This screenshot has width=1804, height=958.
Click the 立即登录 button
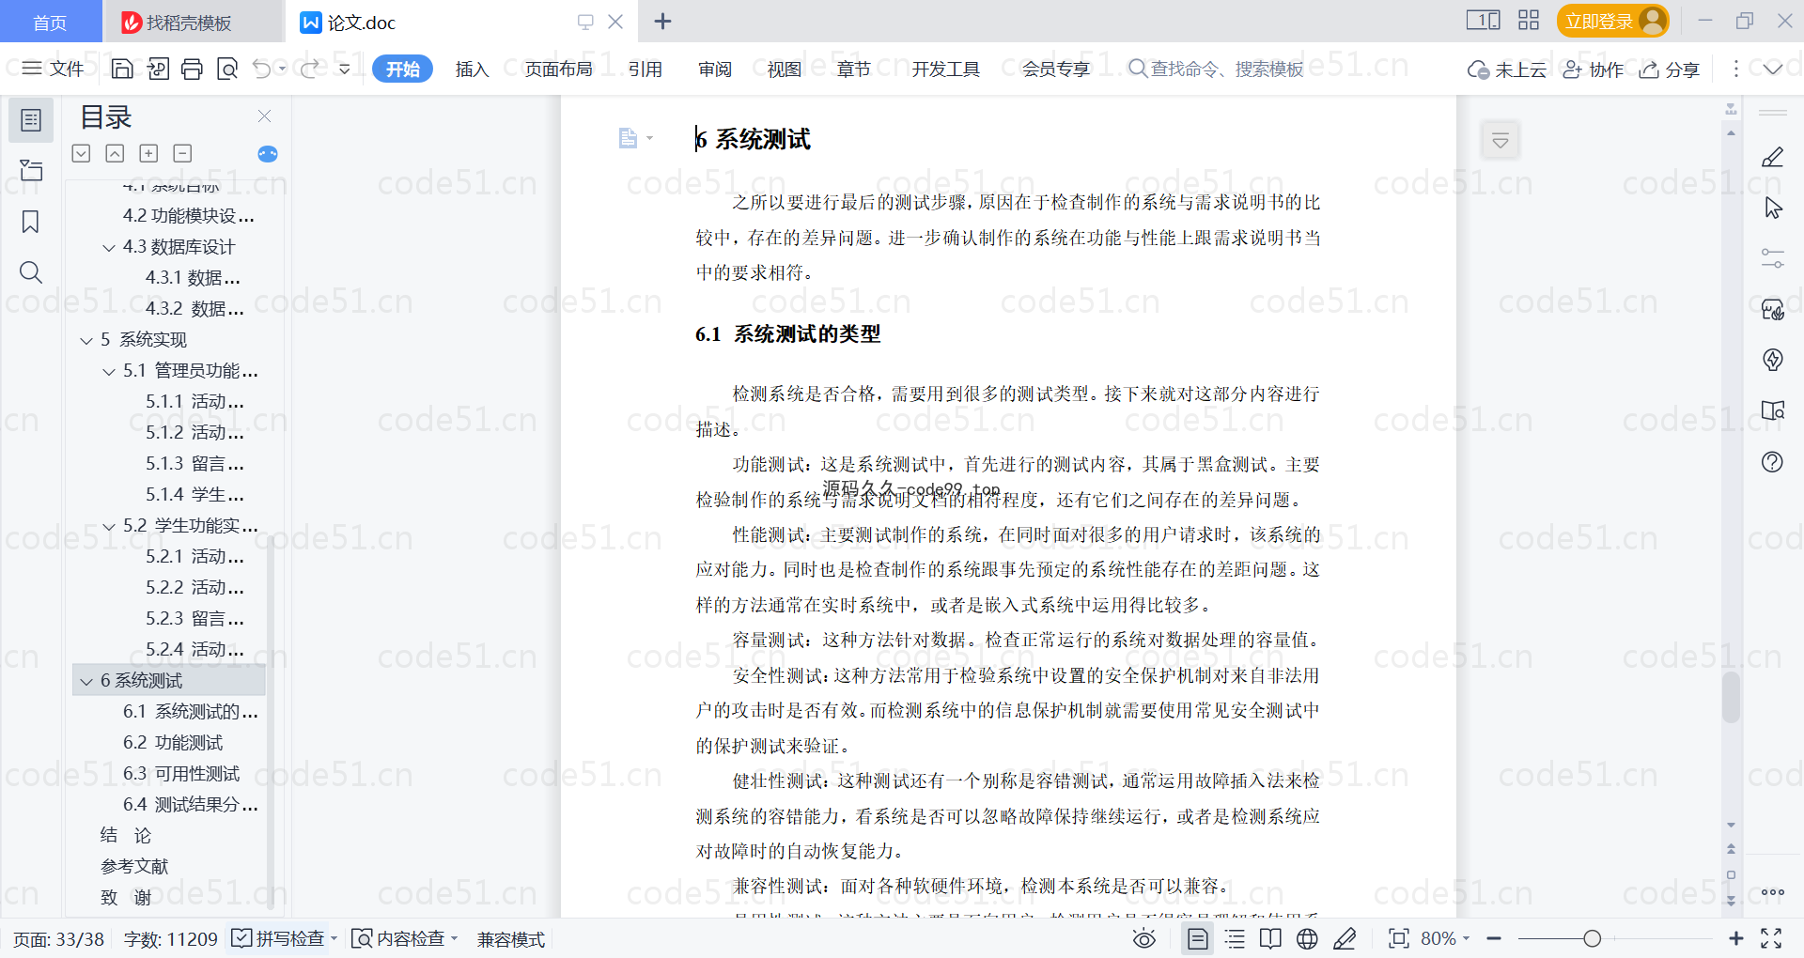click(1611, 21)
